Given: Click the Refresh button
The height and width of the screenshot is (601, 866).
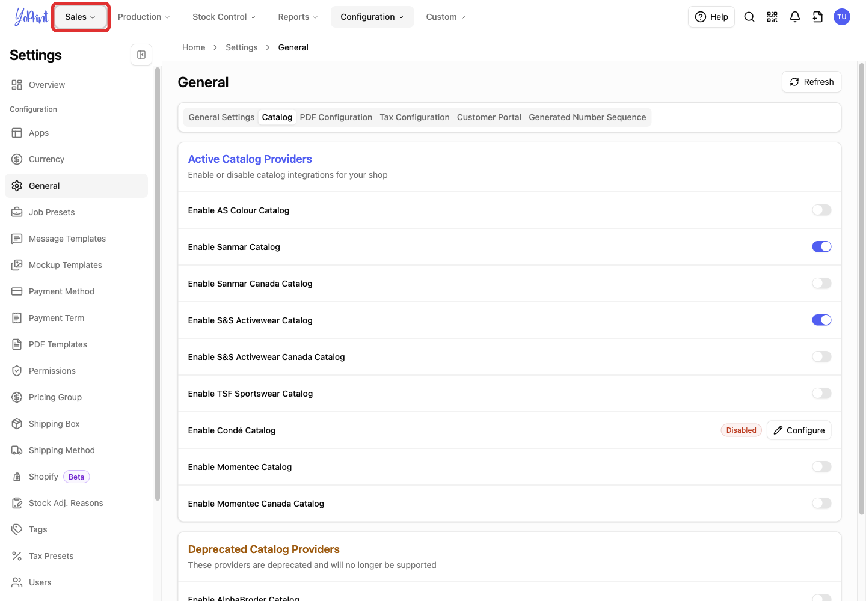Looking at the screenshot, I should click(x=811, y=82).
